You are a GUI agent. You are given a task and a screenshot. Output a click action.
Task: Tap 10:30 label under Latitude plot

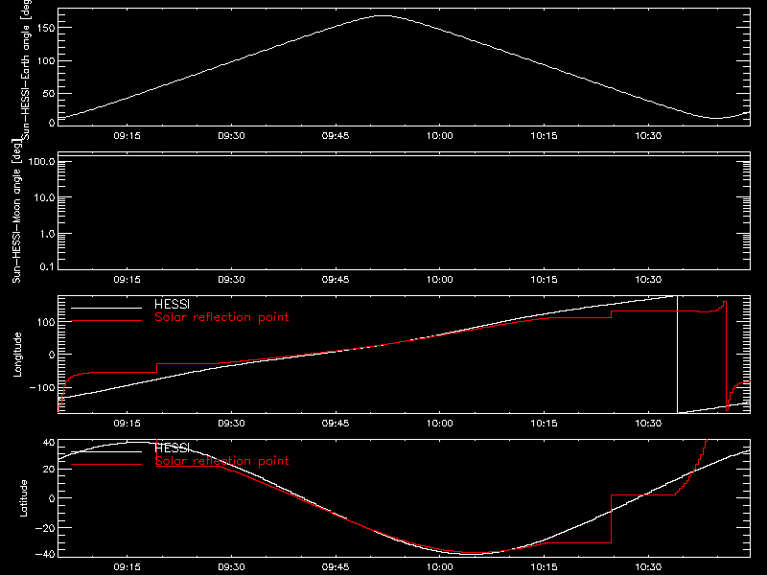(x=648, y=566)
